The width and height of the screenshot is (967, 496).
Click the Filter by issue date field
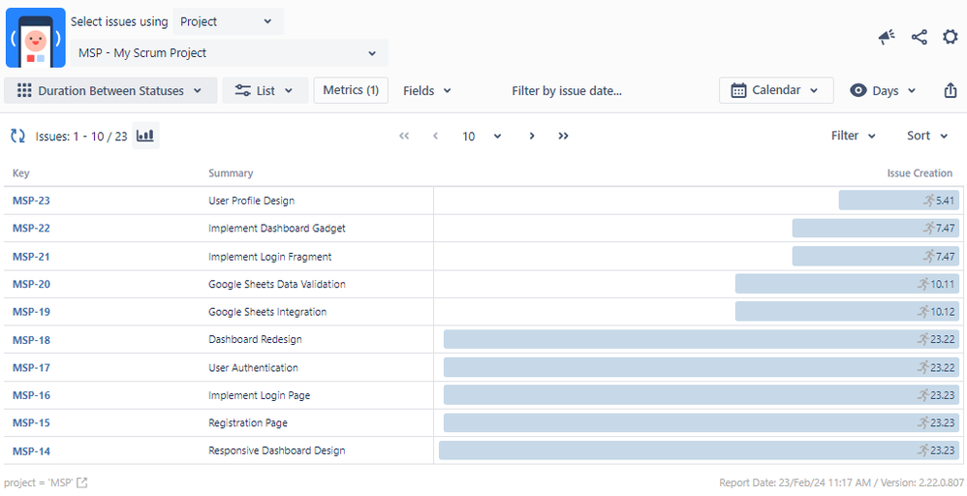tap(567, 91)
